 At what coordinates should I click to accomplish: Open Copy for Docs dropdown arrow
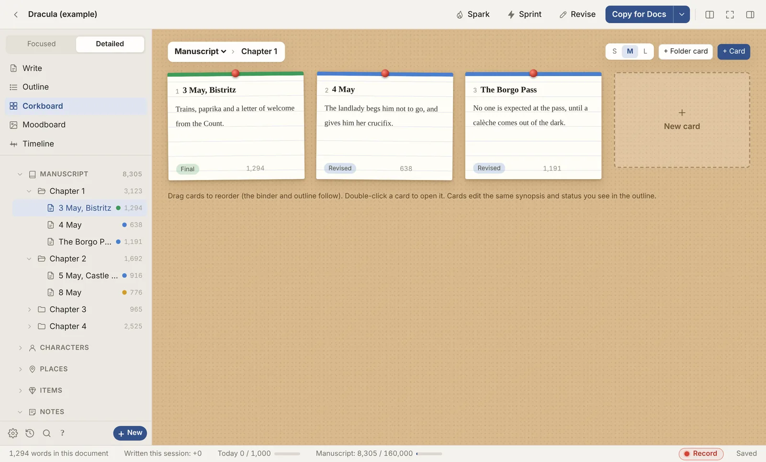[682, 14]
